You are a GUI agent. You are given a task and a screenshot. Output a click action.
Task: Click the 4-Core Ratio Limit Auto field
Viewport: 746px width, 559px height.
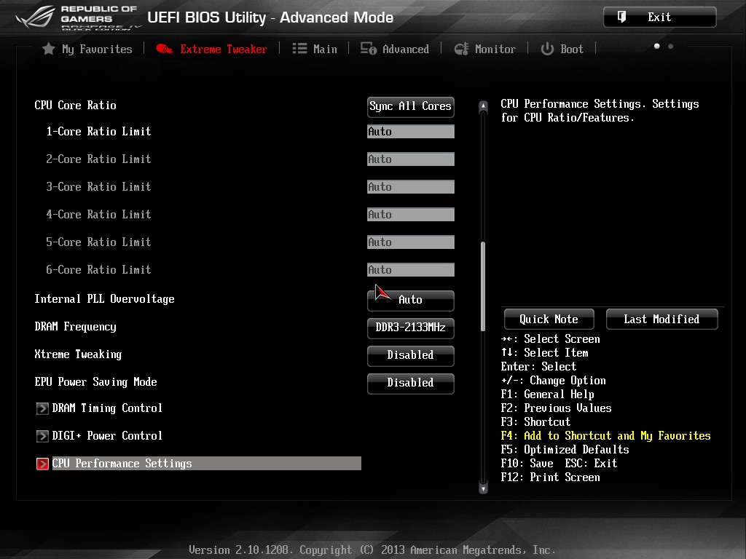pyautogui.click(x=411, y=215)
